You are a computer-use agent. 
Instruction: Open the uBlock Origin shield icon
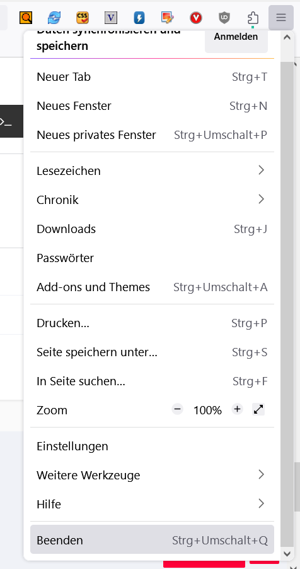[x=224, y=18]
